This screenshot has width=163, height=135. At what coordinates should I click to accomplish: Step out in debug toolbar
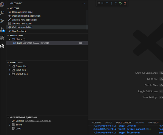(116, 3)
